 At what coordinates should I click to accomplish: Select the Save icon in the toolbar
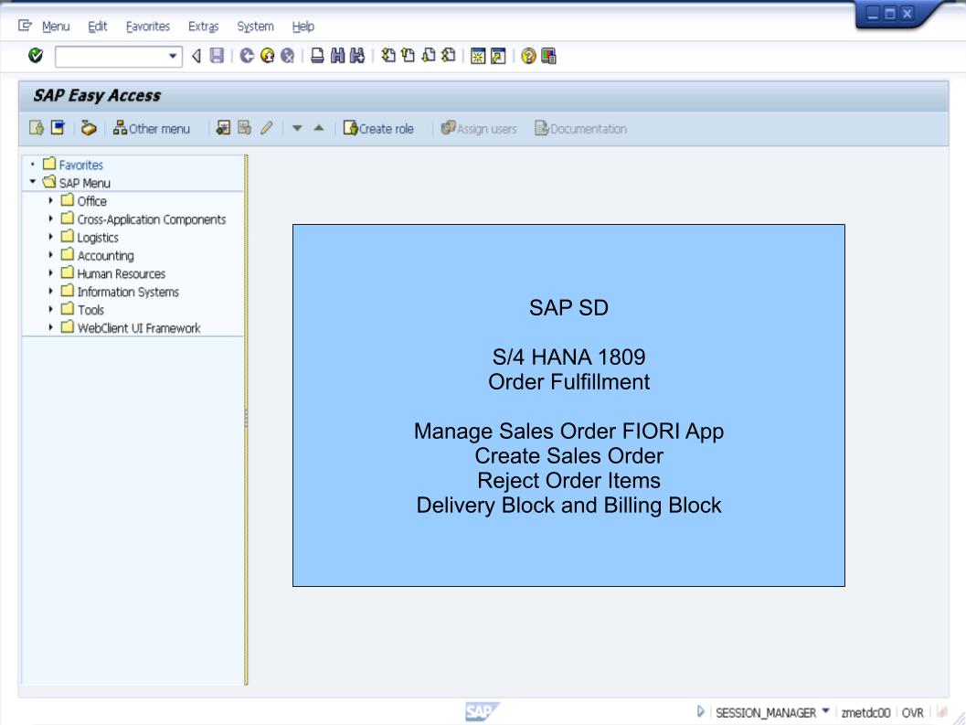tap(217, 55)
